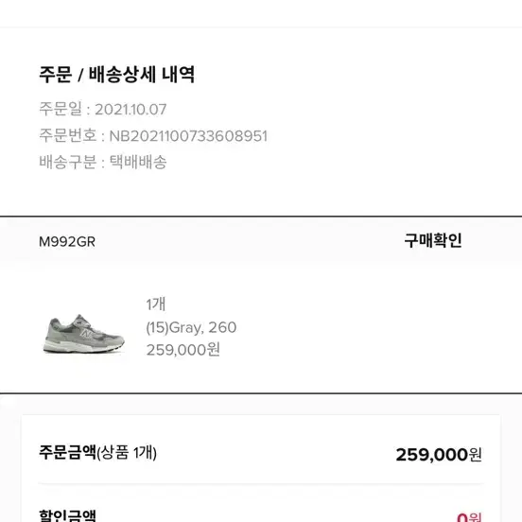Click the 주문 / 배송상세 내역 heading

117,75
